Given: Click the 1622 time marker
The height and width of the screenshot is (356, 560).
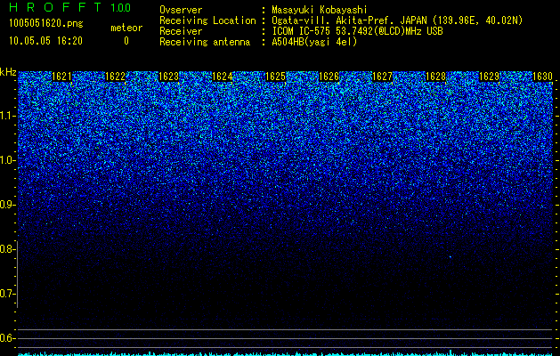Looking at the screenshot, I should click(116, 77).
